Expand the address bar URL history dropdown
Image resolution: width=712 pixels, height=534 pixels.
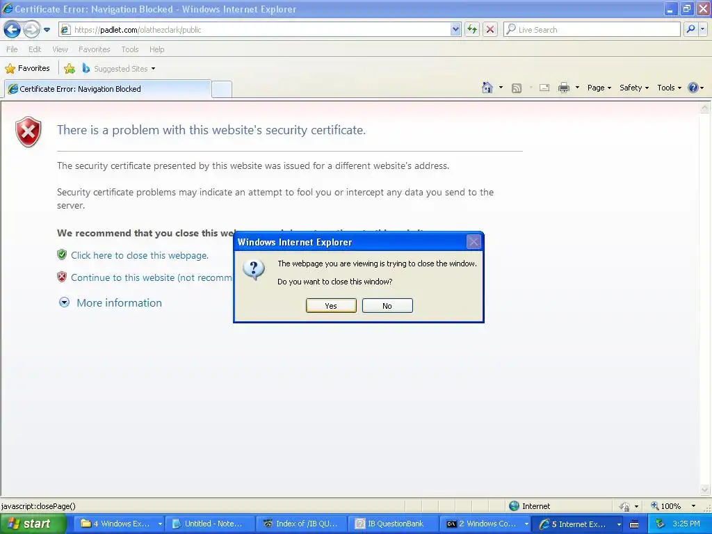pos(455,30)
